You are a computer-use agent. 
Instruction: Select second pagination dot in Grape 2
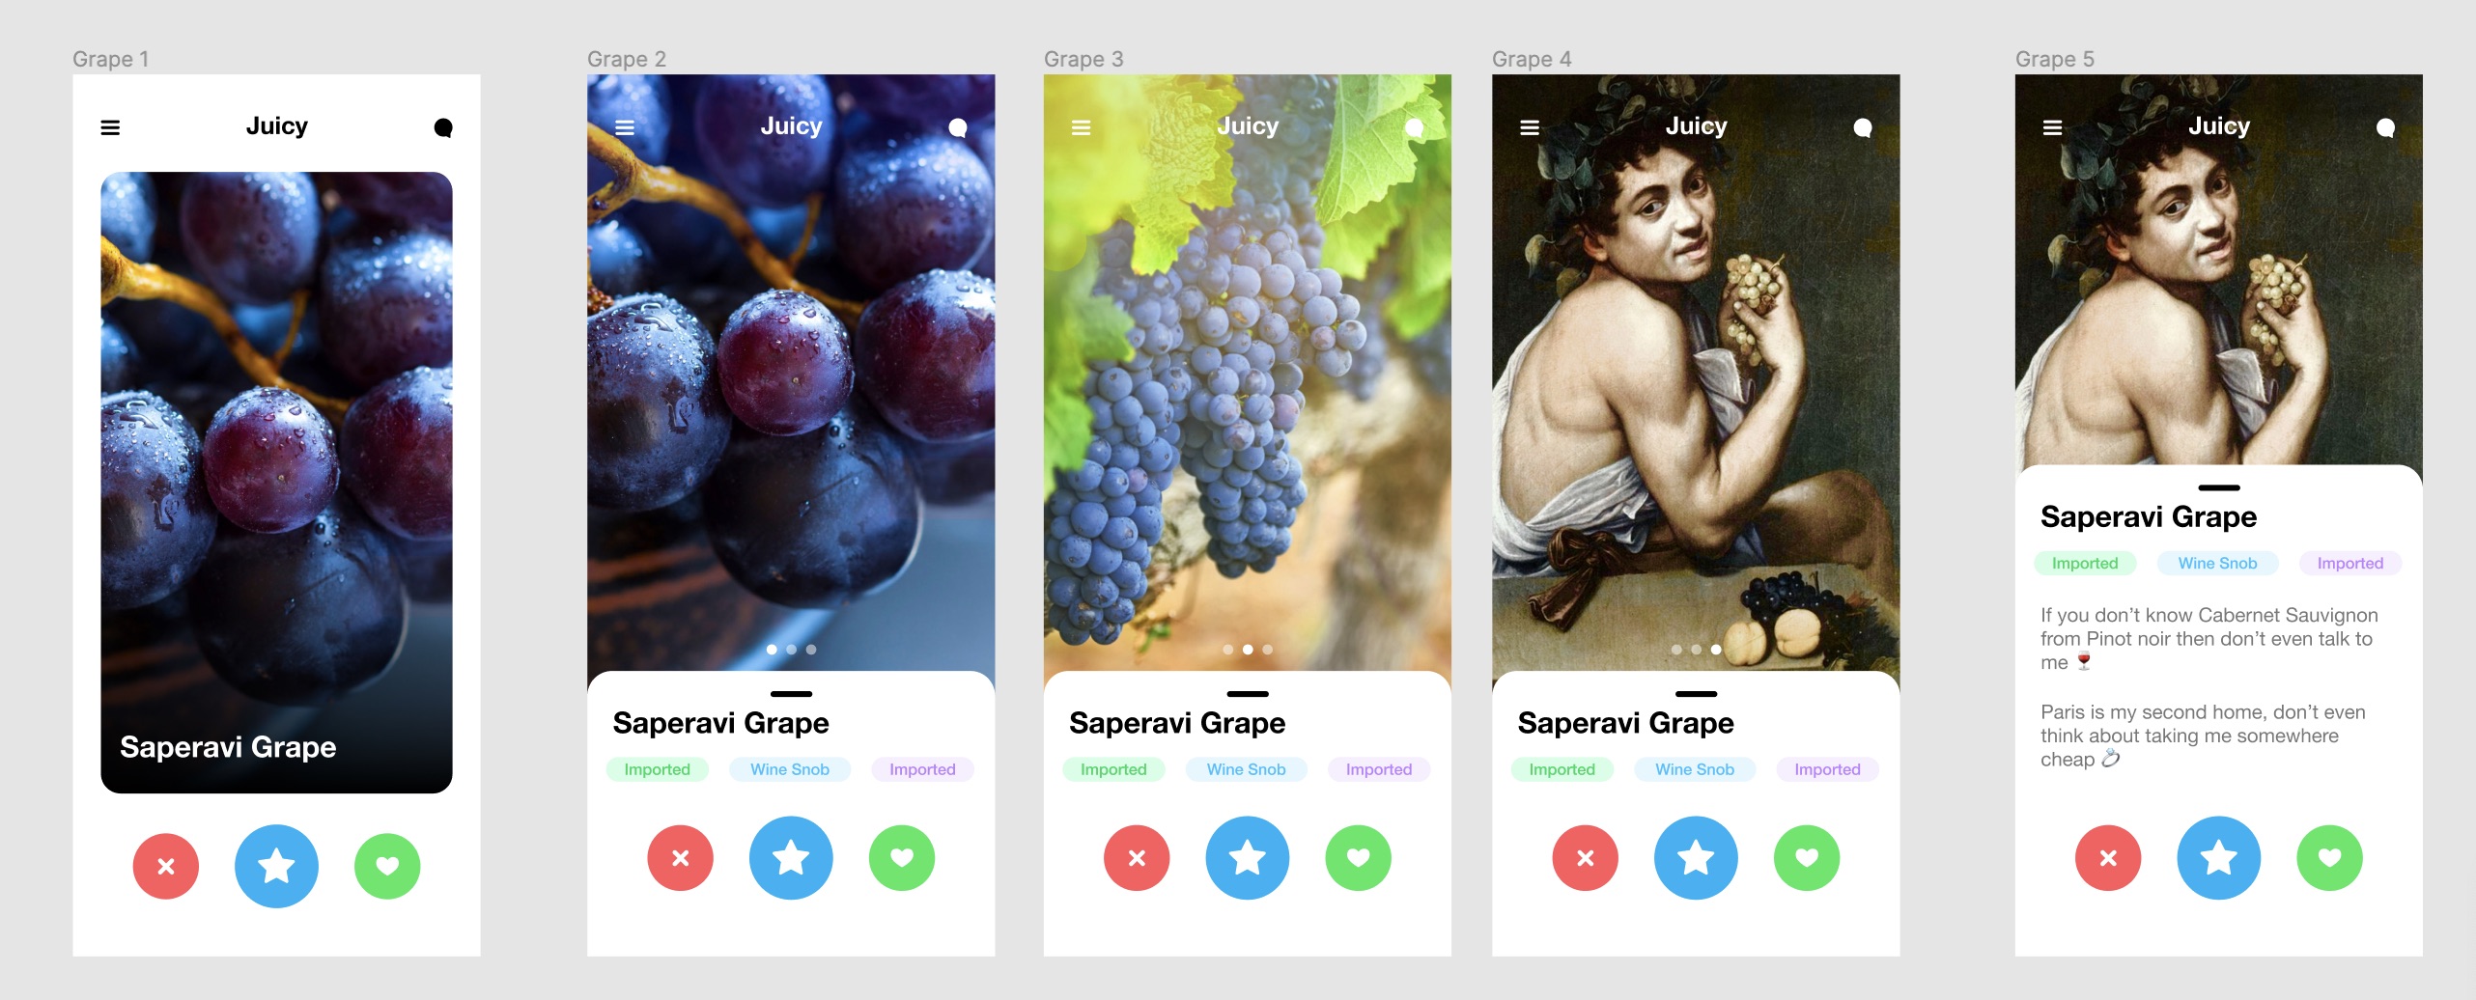coord(791,650)
